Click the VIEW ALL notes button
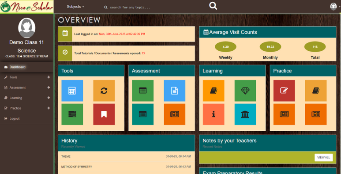Screen dimensions: 341x174 point(324,158)
